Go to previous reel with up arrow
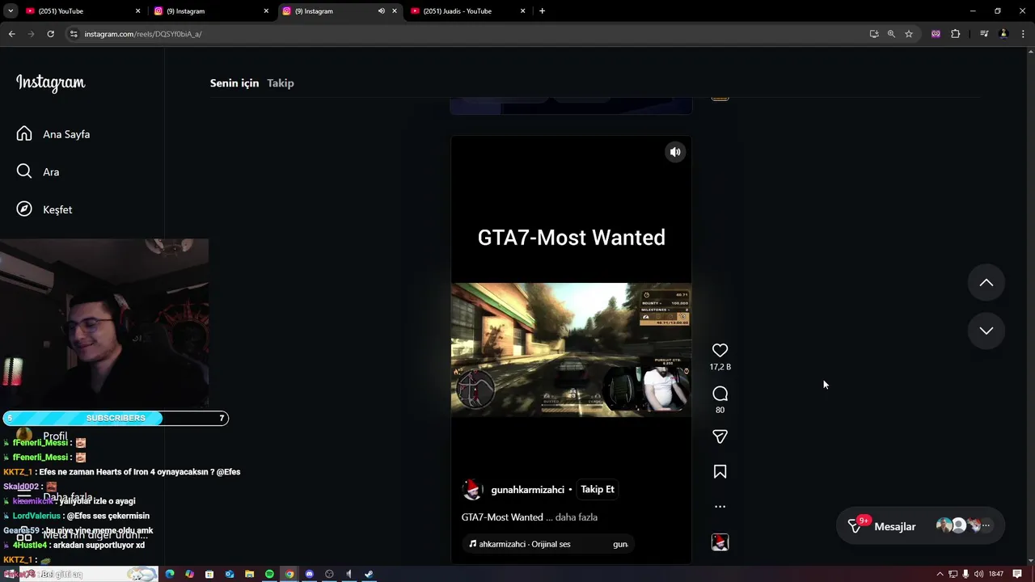The image size is (1035, 582). pyautogui.click(x=986, y=282)
